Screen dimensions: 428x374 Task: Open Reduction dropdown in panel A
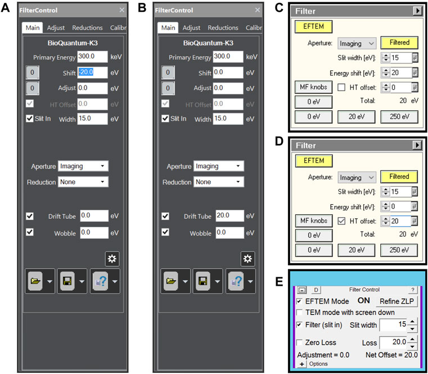[x=83, y=182]
